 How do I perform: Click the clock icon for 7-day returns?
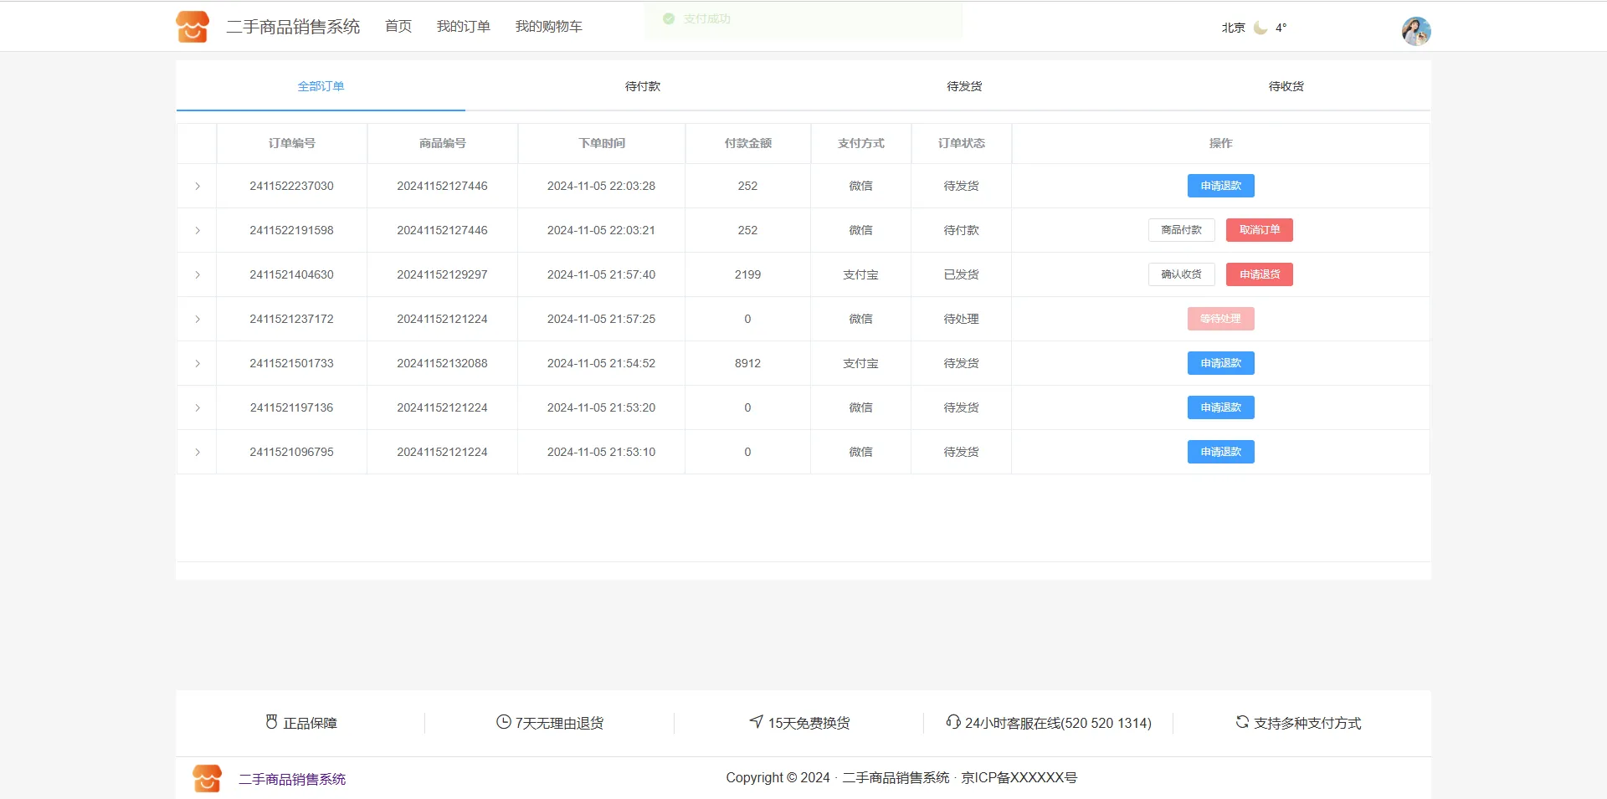point(503,722)
